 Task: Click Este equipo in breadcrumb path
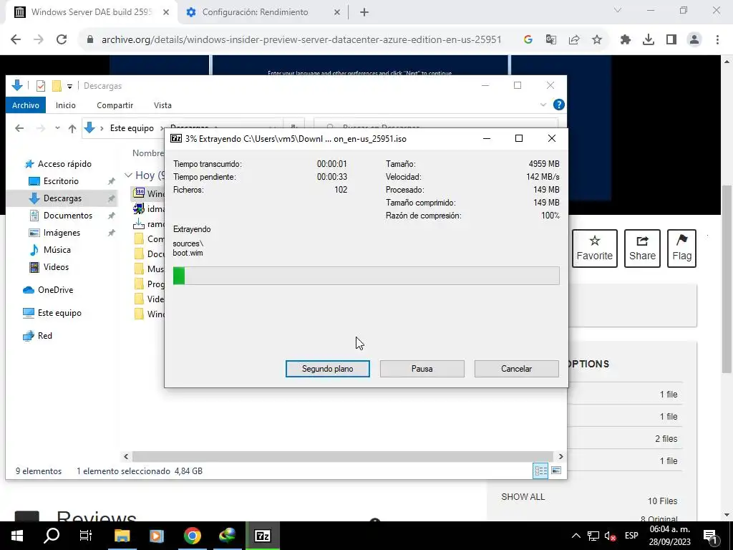pyautogui.click(x=132, y=128)
